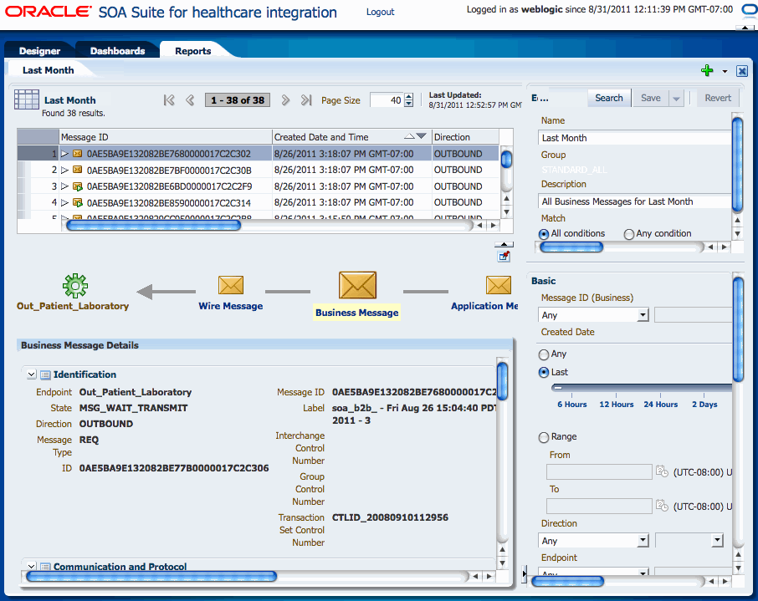Open the dropdown arrow beside green plus
The height and width of the screenshot is (601, 758).
click(x=725, y=72)
